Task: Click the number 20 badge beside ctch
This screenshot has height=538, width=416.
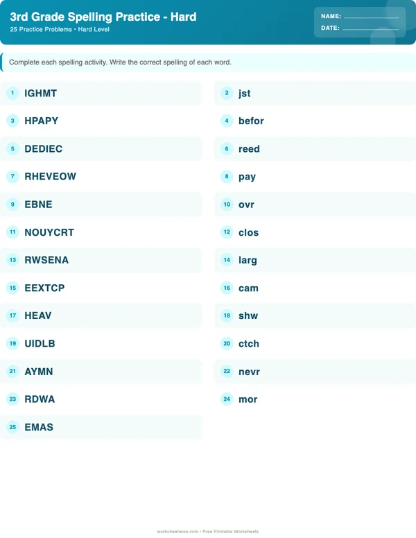Action: 227,343
